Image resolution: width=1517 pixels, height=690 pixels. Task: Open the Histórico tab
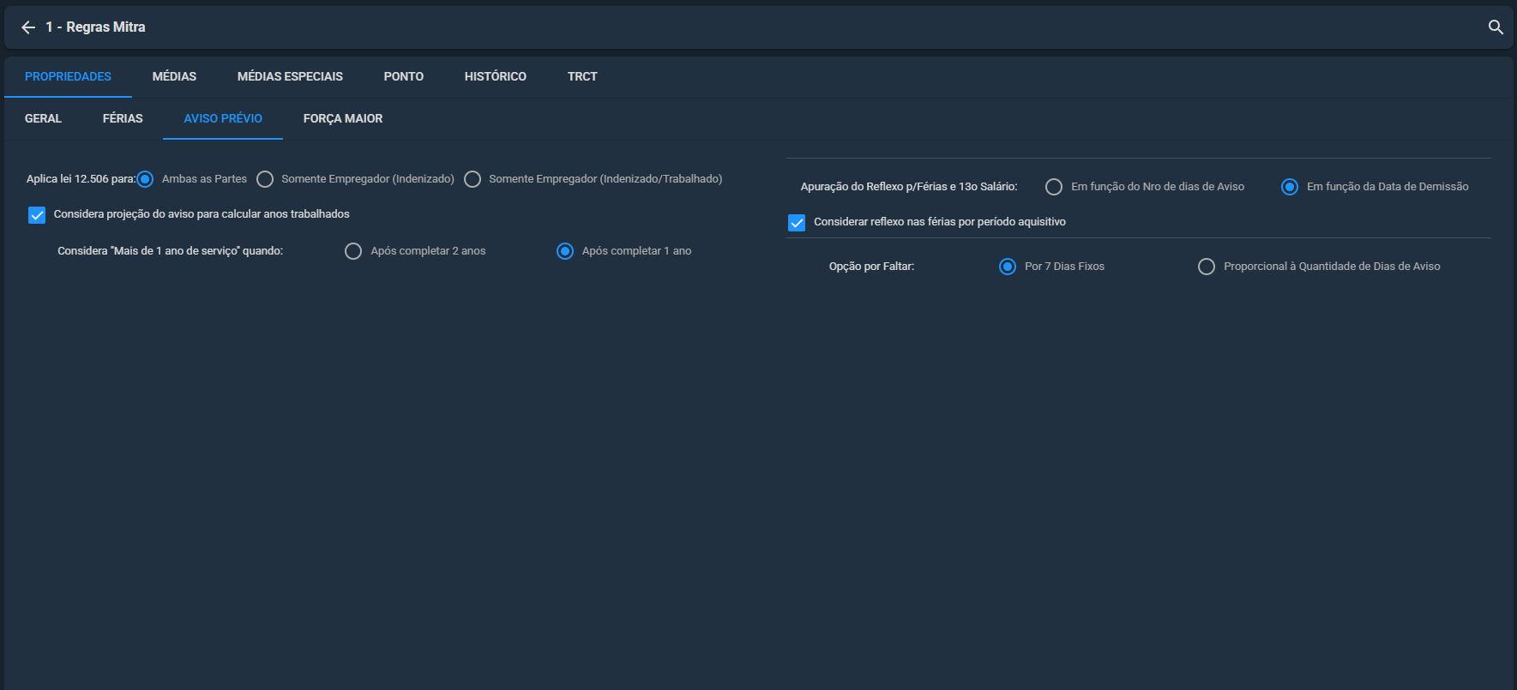coord(496,76)
